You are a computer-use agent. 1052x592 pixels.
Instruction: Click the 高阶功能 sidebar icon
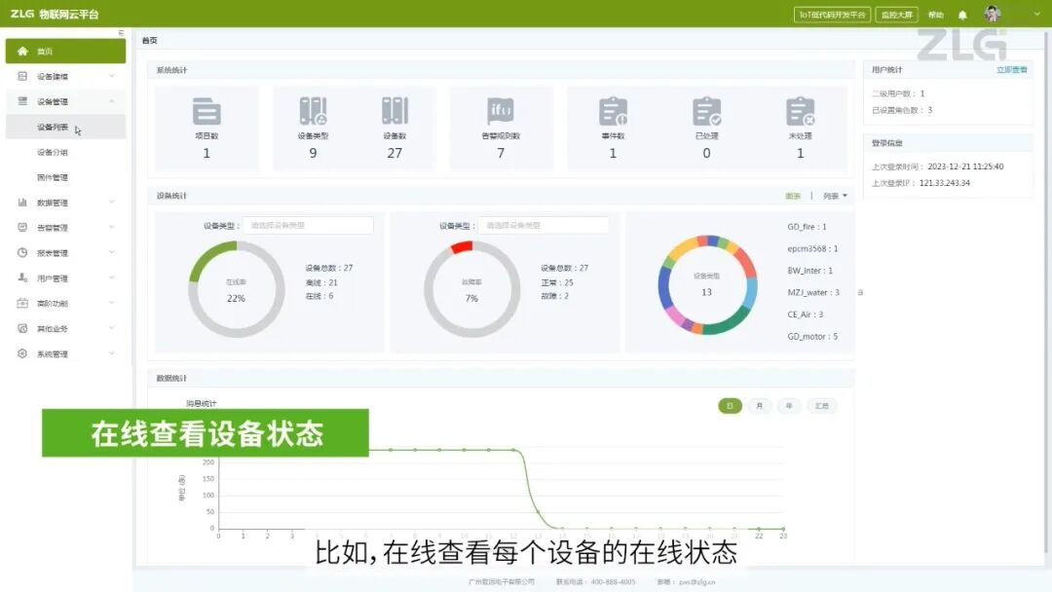pos(22,303)
